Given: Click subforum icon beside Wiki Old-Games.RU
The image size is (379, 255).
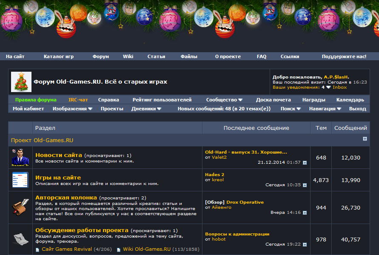Looking at the screenshot, I should click(x=119, y=250).
